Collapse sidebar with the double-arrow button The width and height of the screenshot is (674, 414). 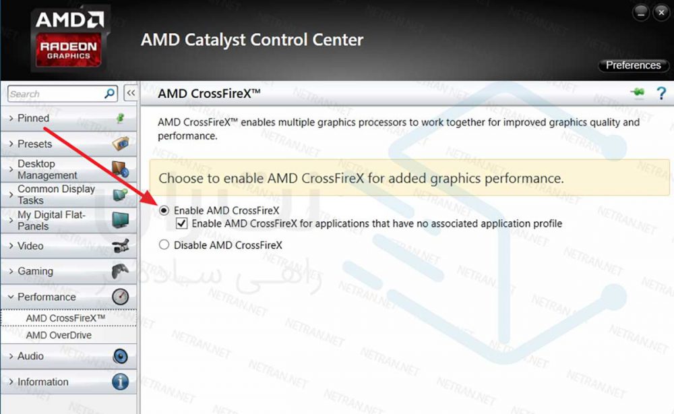pyautogui.click(x=131, y=94)
